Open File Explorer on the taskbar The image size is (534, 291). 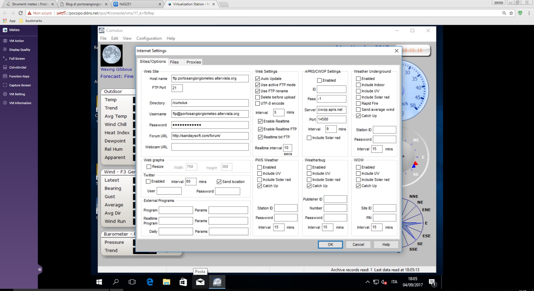click(x=166, y=282)
